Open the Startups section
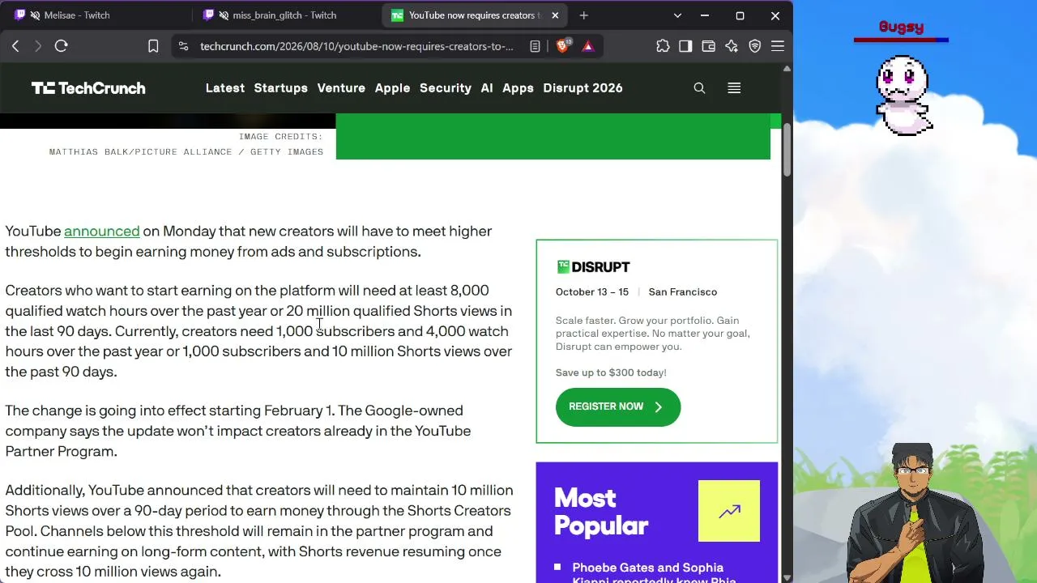This screenshot has height=583, width=1037. pos(280,88)
